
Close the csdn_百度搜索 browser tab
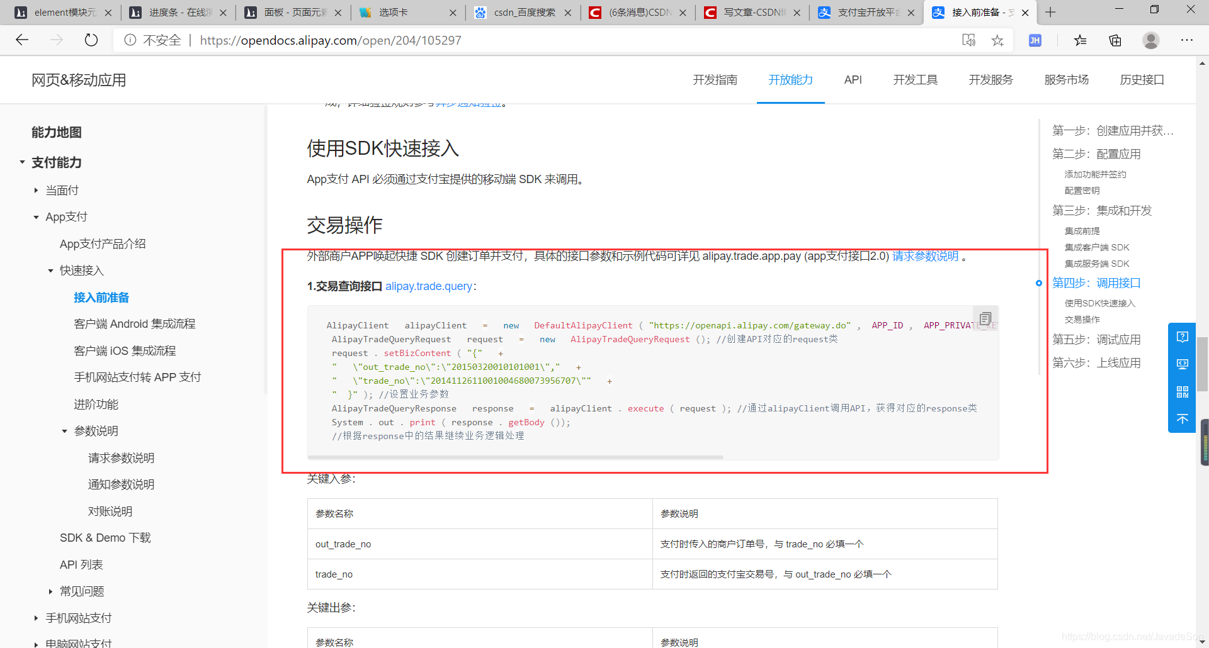[x=568, y=13]
